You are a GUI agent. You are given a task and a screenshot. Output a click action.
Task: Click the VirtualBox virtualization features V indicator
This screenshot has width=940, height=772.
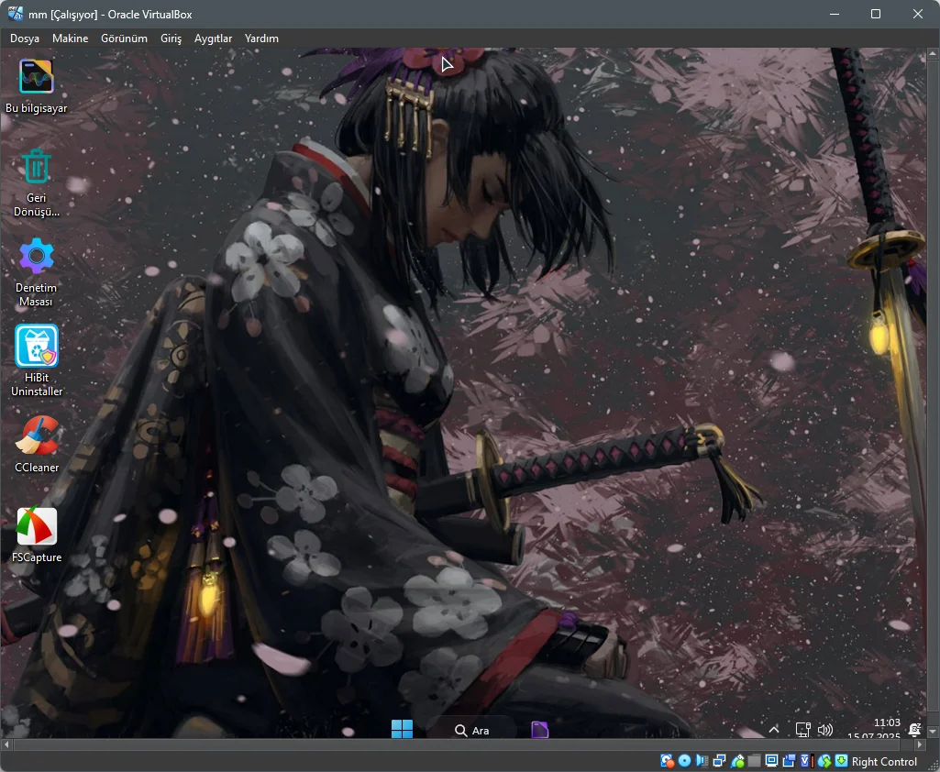click(x=807, y=761)
